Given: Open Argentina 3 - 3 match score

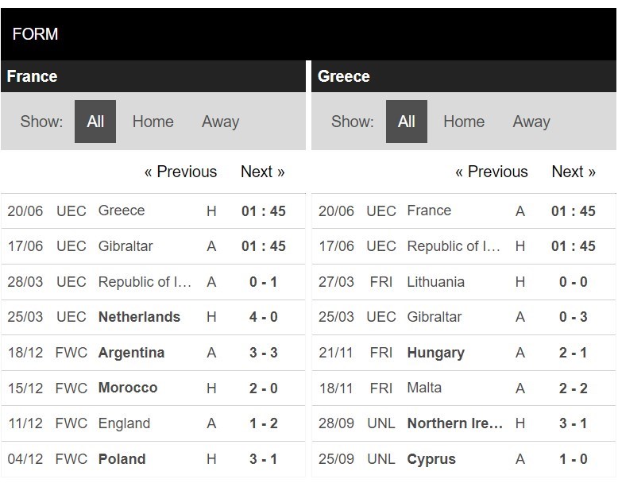Looking at the screenshot, I should 263,353.
